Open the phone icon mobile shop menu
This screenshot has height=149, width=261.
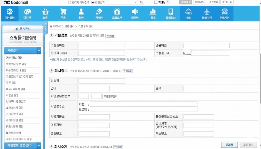click(x=171, y=14)
